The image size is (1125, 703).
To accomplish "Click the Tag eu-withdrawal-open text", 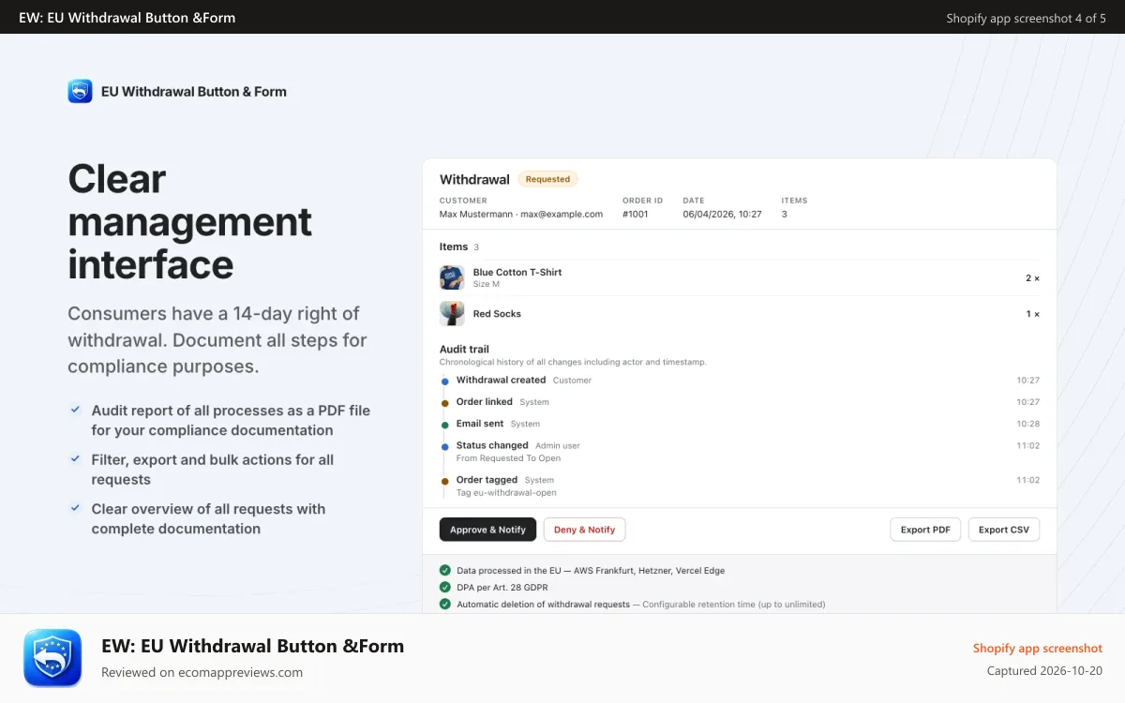I will 506,493.
